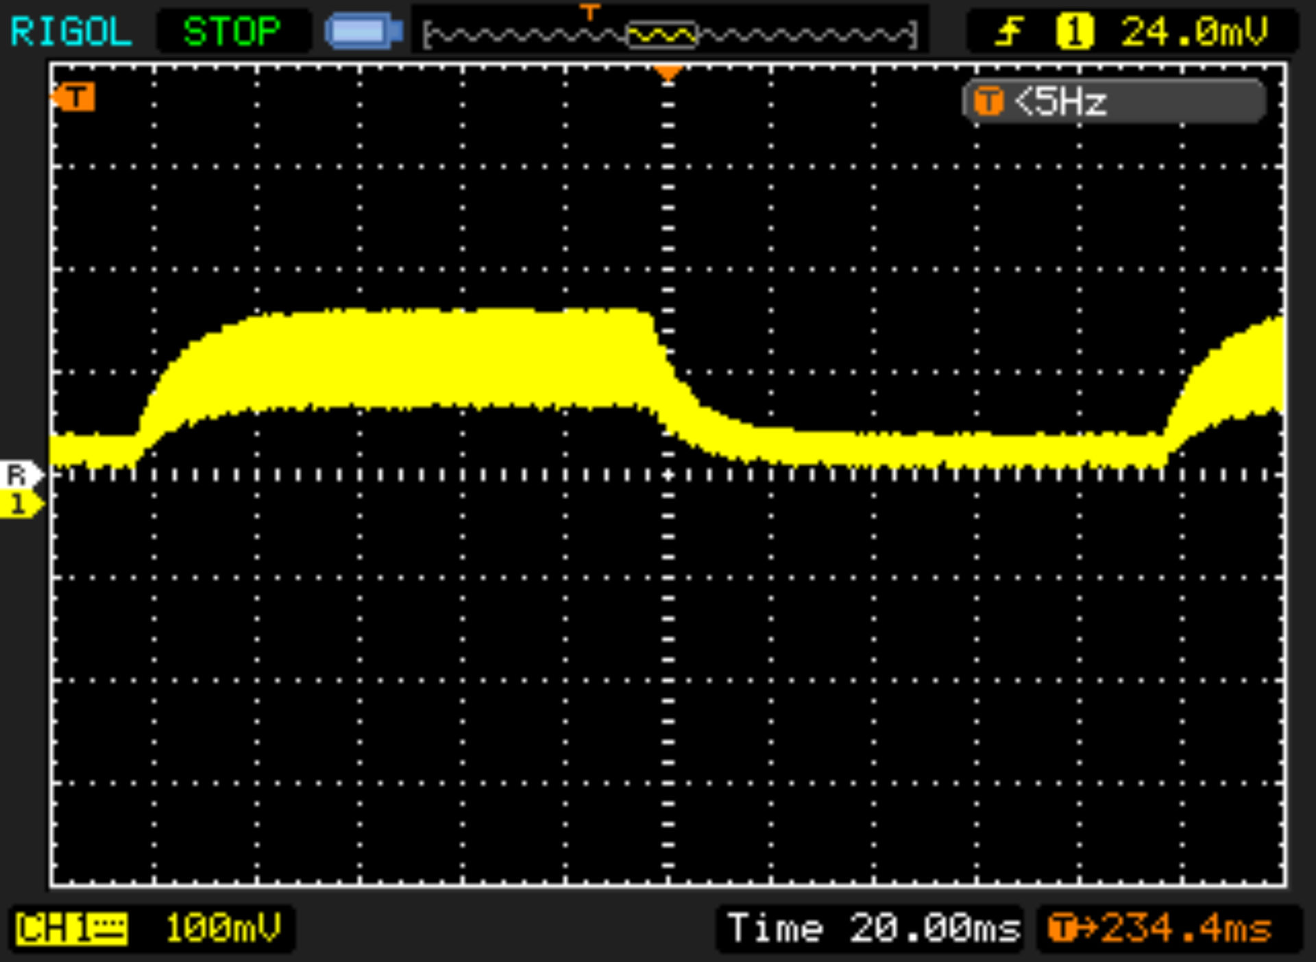Click the green STOP acquisition status

coord(232,32)
